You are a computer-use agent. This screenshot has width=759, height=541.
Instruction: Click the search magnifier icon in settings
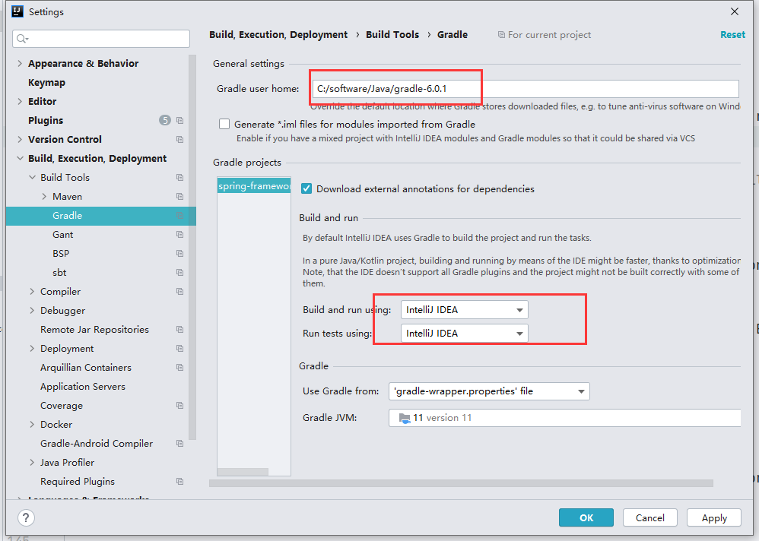tap(21, 39)
